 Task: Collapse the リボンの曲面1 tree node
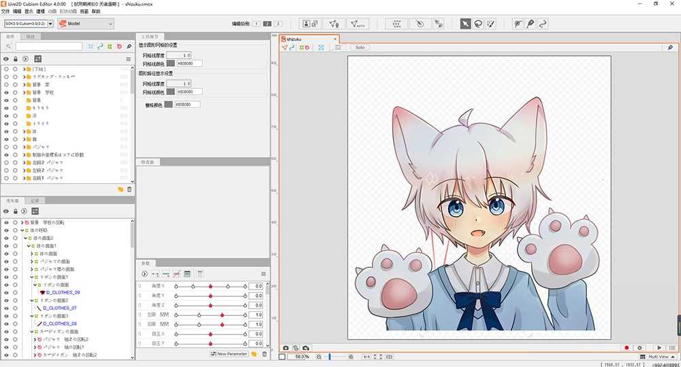[32, 277]
